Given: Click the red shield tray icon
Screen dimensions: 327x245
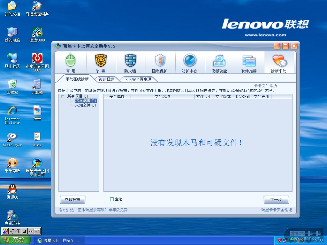Looking at the screenshot, I should click(x=279, y=240).
